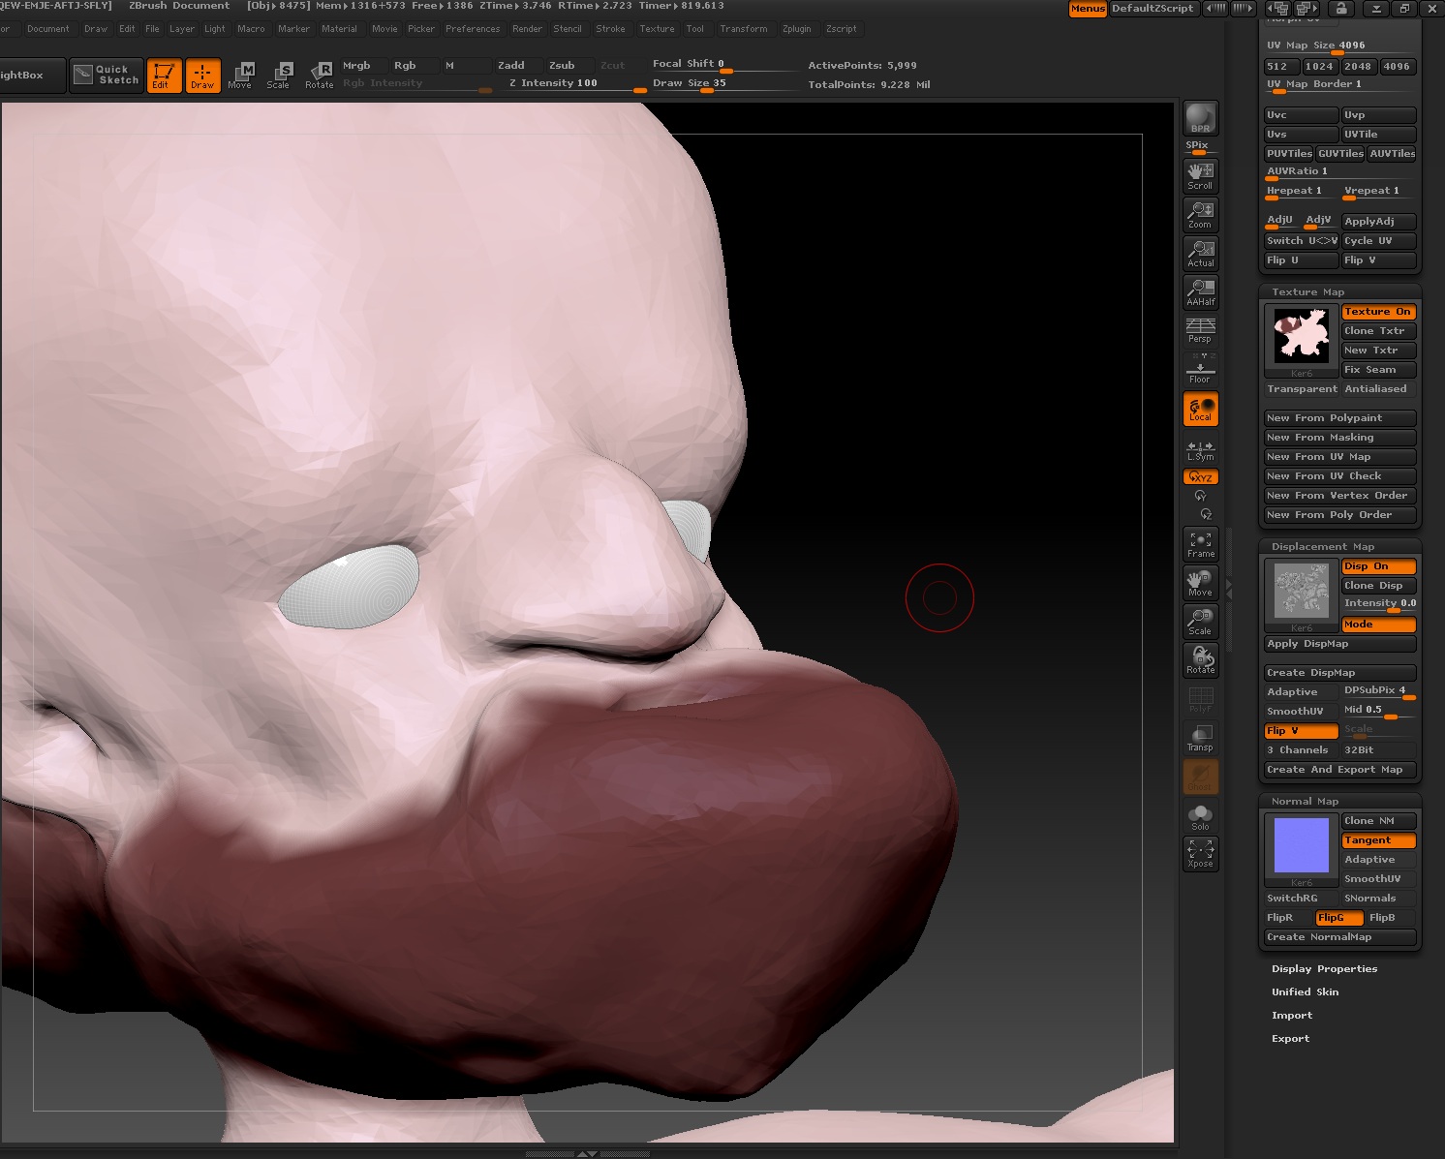Image resolution: width=1445 pixels, height=1159 pixels.
Task: Click the Actual size icon
Action: pyautogui.click(x=1200, y=254)
